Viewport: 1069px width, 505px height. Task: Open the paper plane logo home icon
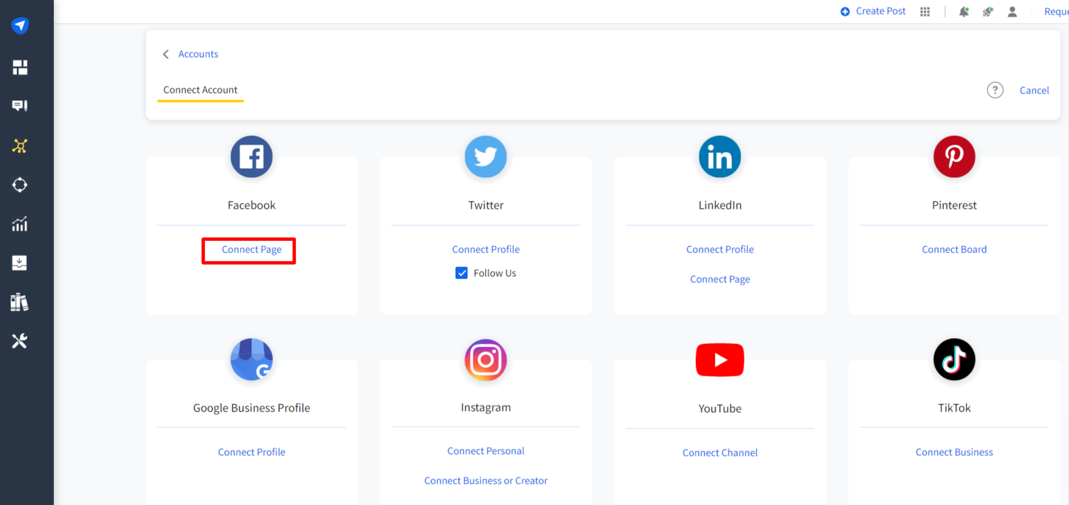(20, 25)
